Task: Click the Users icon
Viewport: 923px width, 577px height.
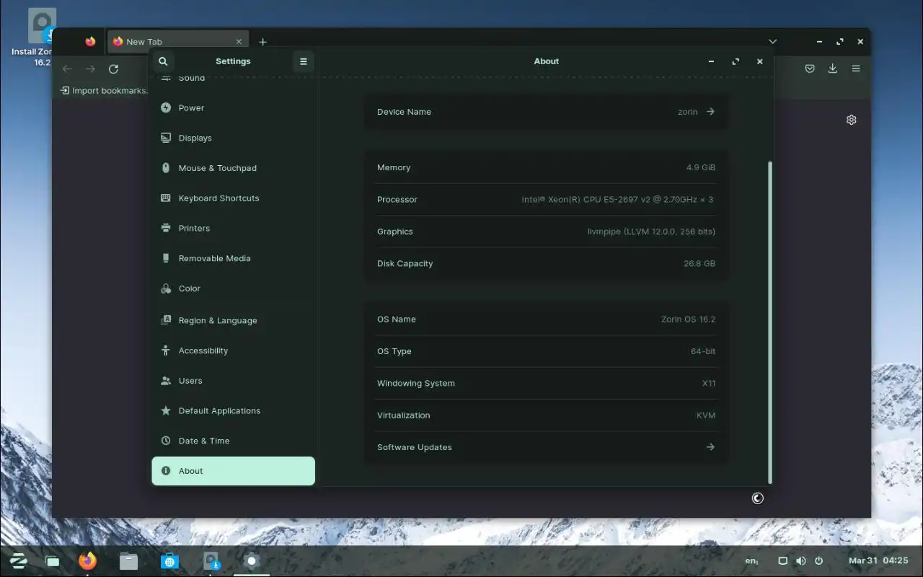Action: 166,381
